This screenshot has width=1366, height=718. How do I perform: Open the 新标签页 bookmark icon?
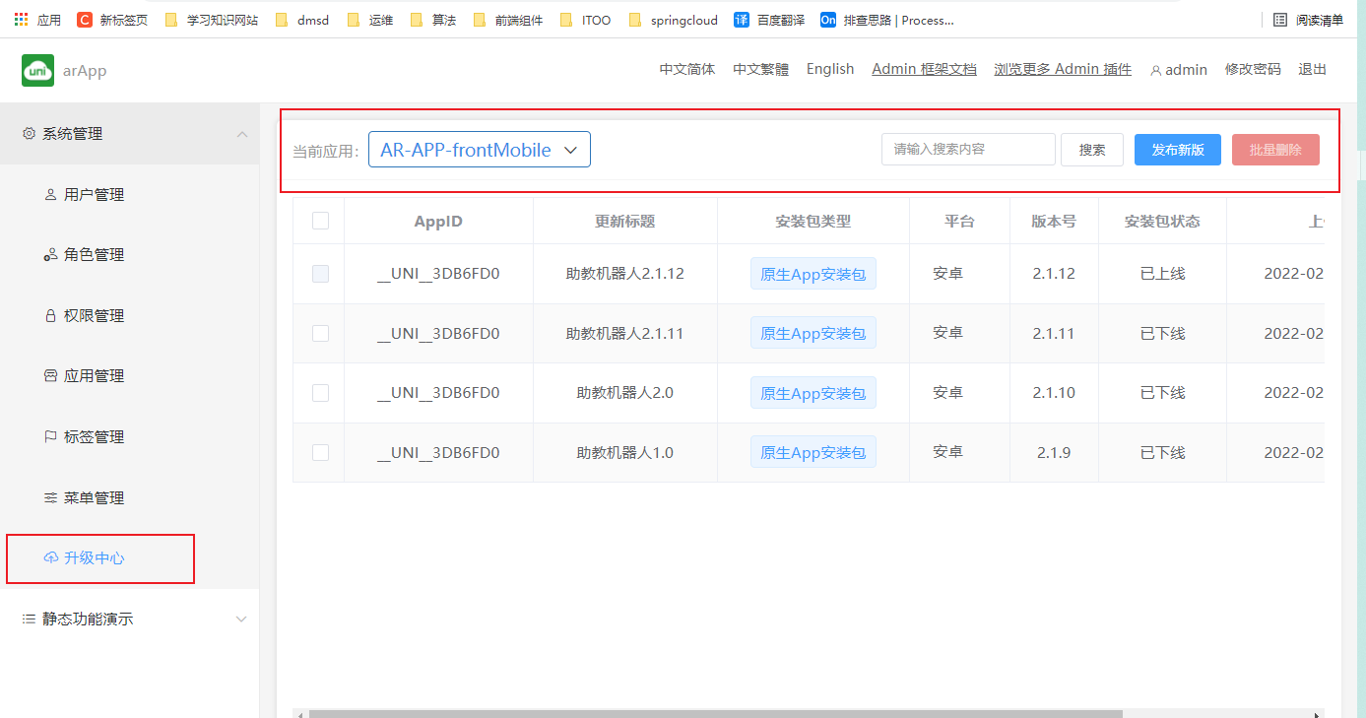click(85, 20)
